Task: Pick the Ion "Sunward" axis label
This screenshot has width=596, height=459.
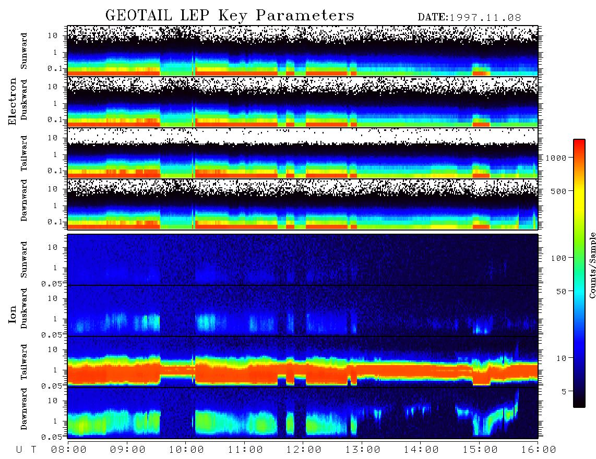Action: pos(25,259)
